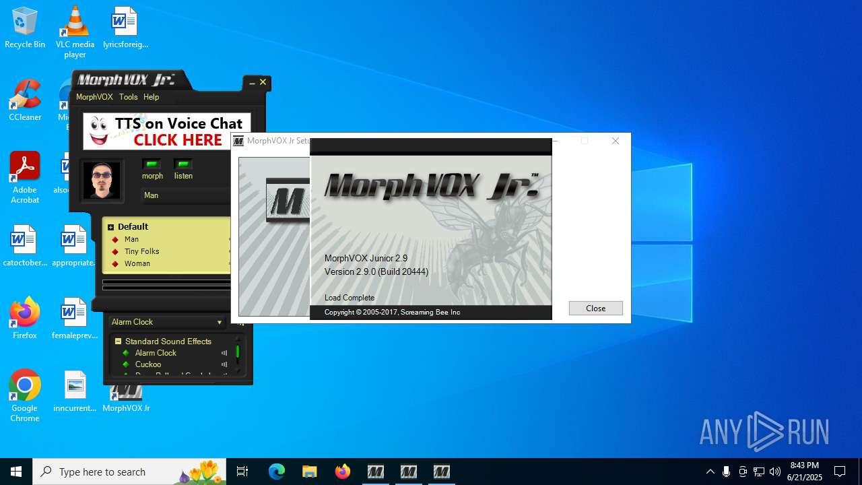The width and height of the screenshot is (862, 485).
Task: Launch Microsoft Edge from taskbar
Action: pos(277,472)
